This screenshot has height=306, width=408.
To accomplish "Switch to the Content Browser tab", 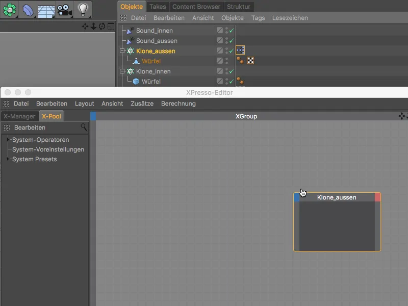I will point(196,7).
